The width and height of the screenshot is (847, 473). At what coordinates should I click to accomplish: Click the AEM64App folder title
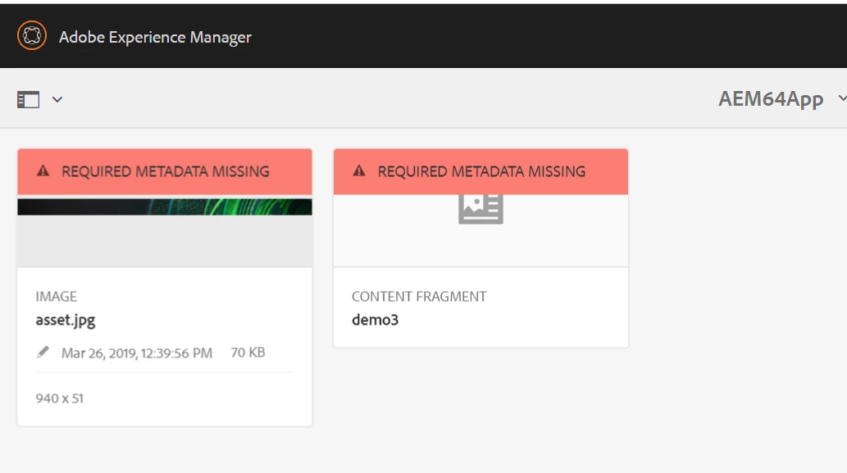(x=771, y=99)
